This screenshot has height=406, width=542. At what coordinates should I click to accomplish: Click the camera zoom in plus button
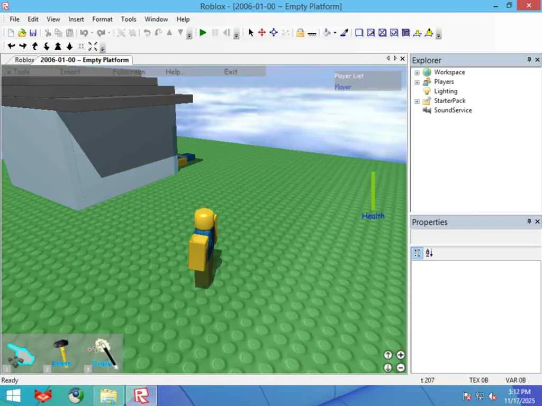[x=401, y=355]
